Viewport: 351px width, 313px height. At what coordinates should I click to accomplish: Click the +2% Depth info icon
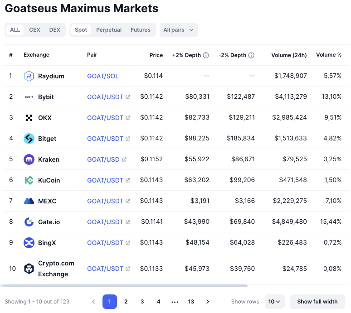point(206,55)
